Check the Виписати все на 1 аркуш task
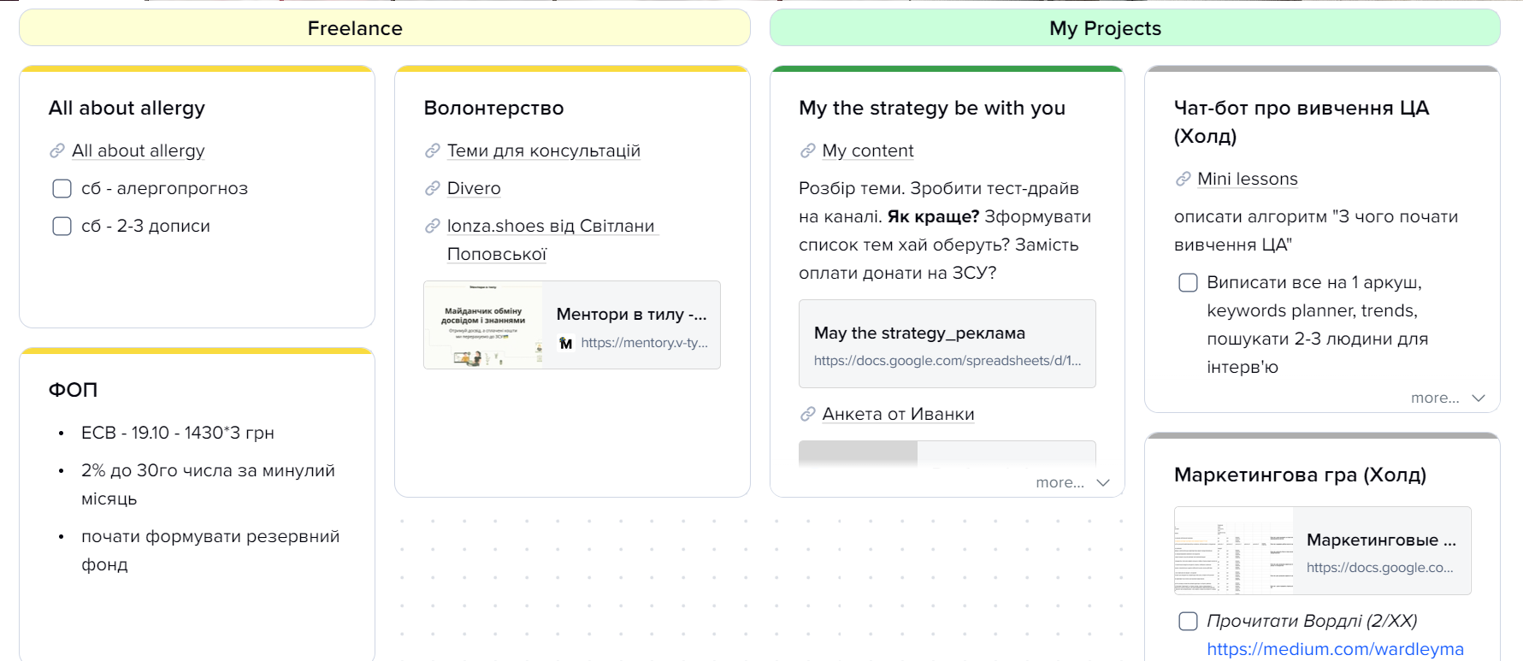This screenshot has height=661, width=1523. [1189, 283]
